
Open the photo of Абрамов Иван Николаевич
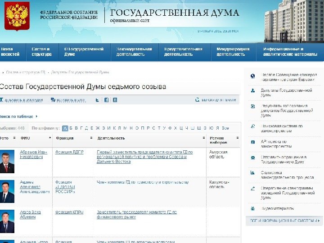pyautogui.click(x=7, y=162)
